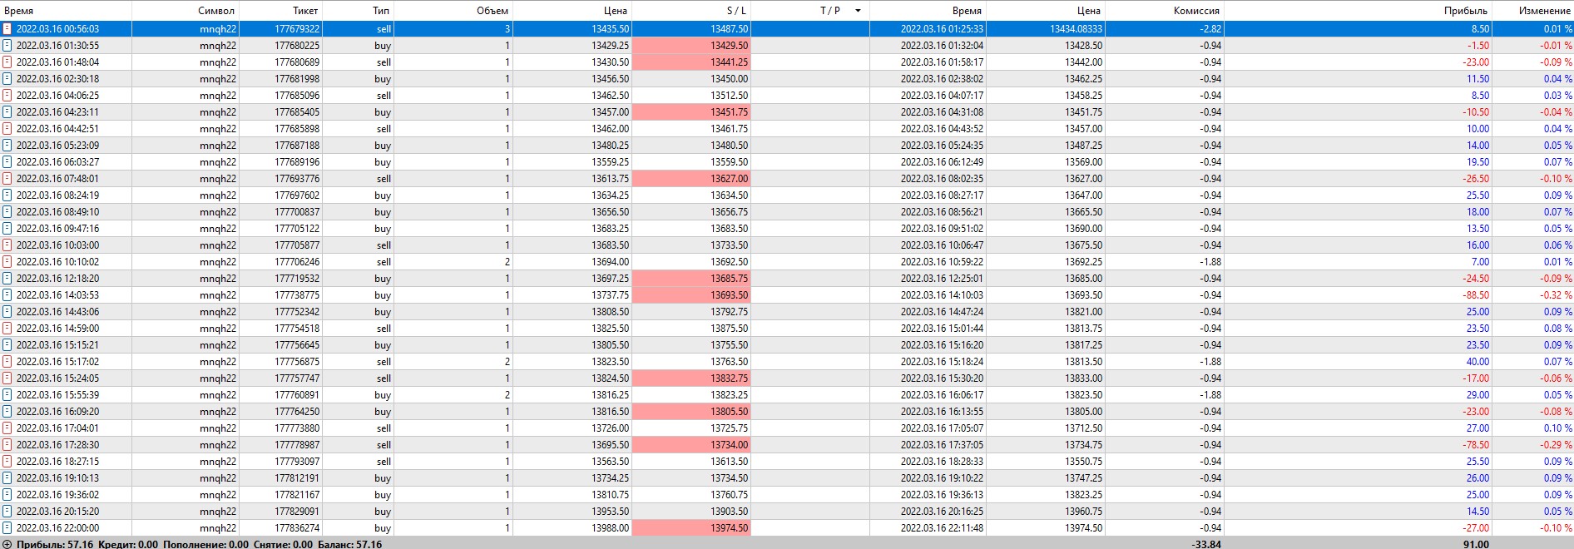Click the profit value 40.00
The width and height of the screenshot is (1574, 549).
pyautogui.click(x=1477, y=362)
